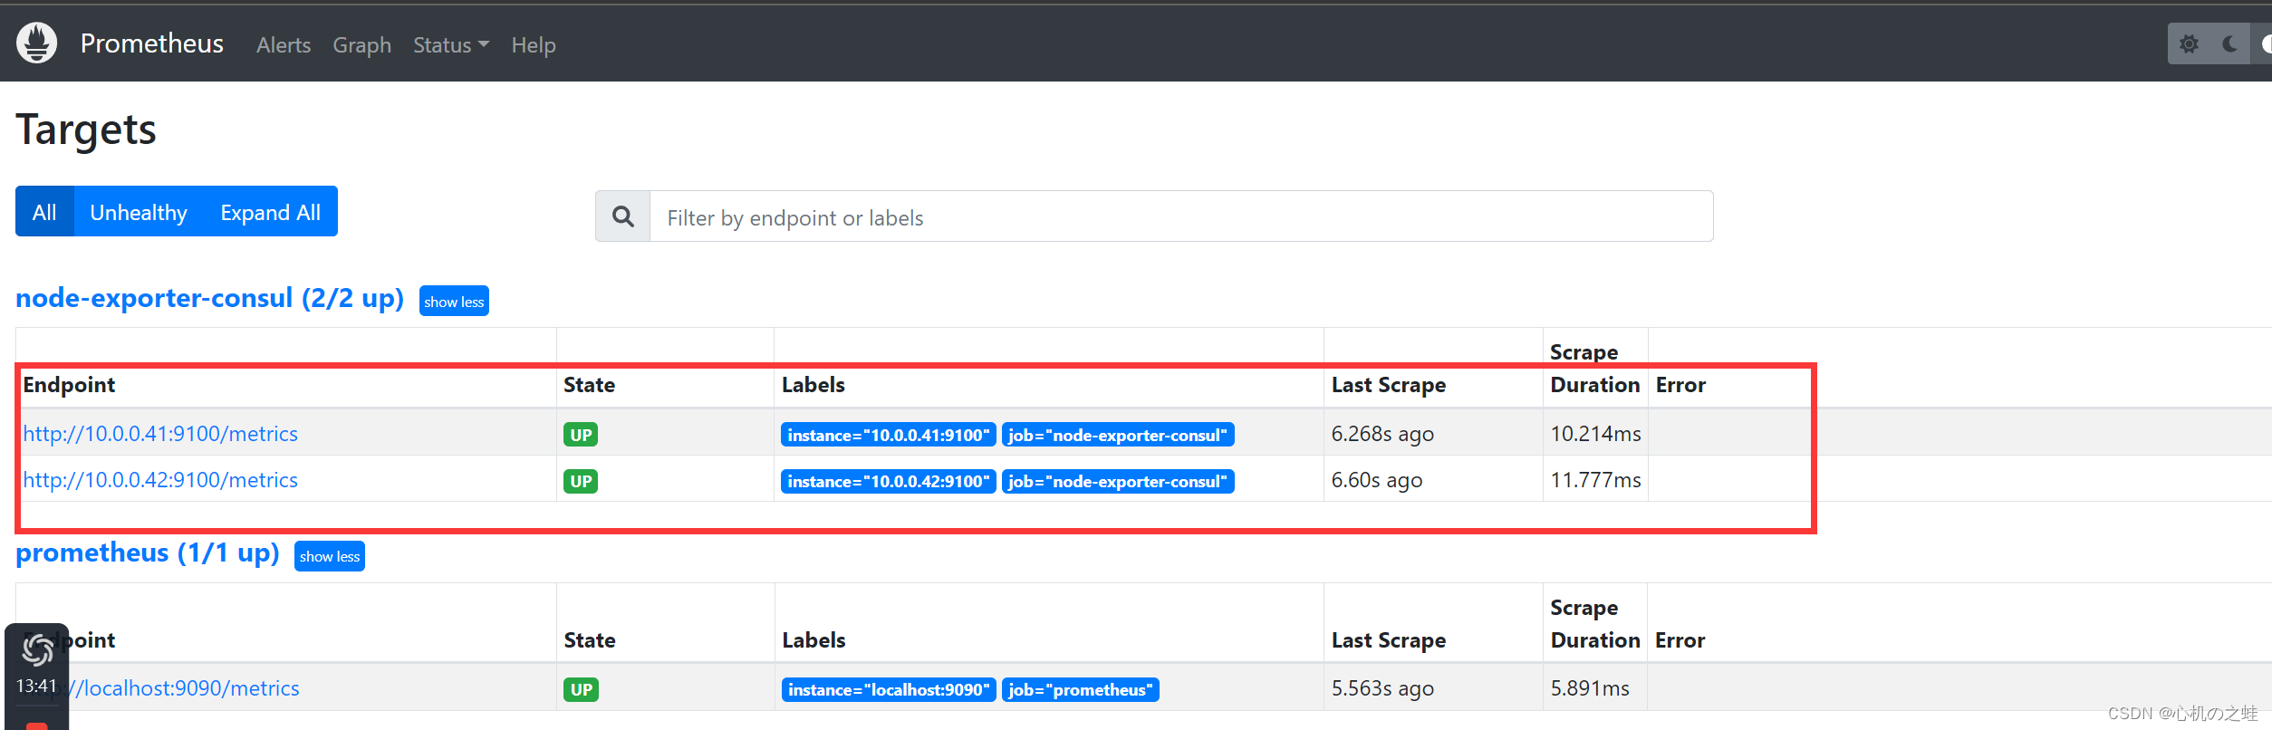Click UP state badge for 10.0.0.42
This screenshot has width=2272, height=730.
point(581,481)
